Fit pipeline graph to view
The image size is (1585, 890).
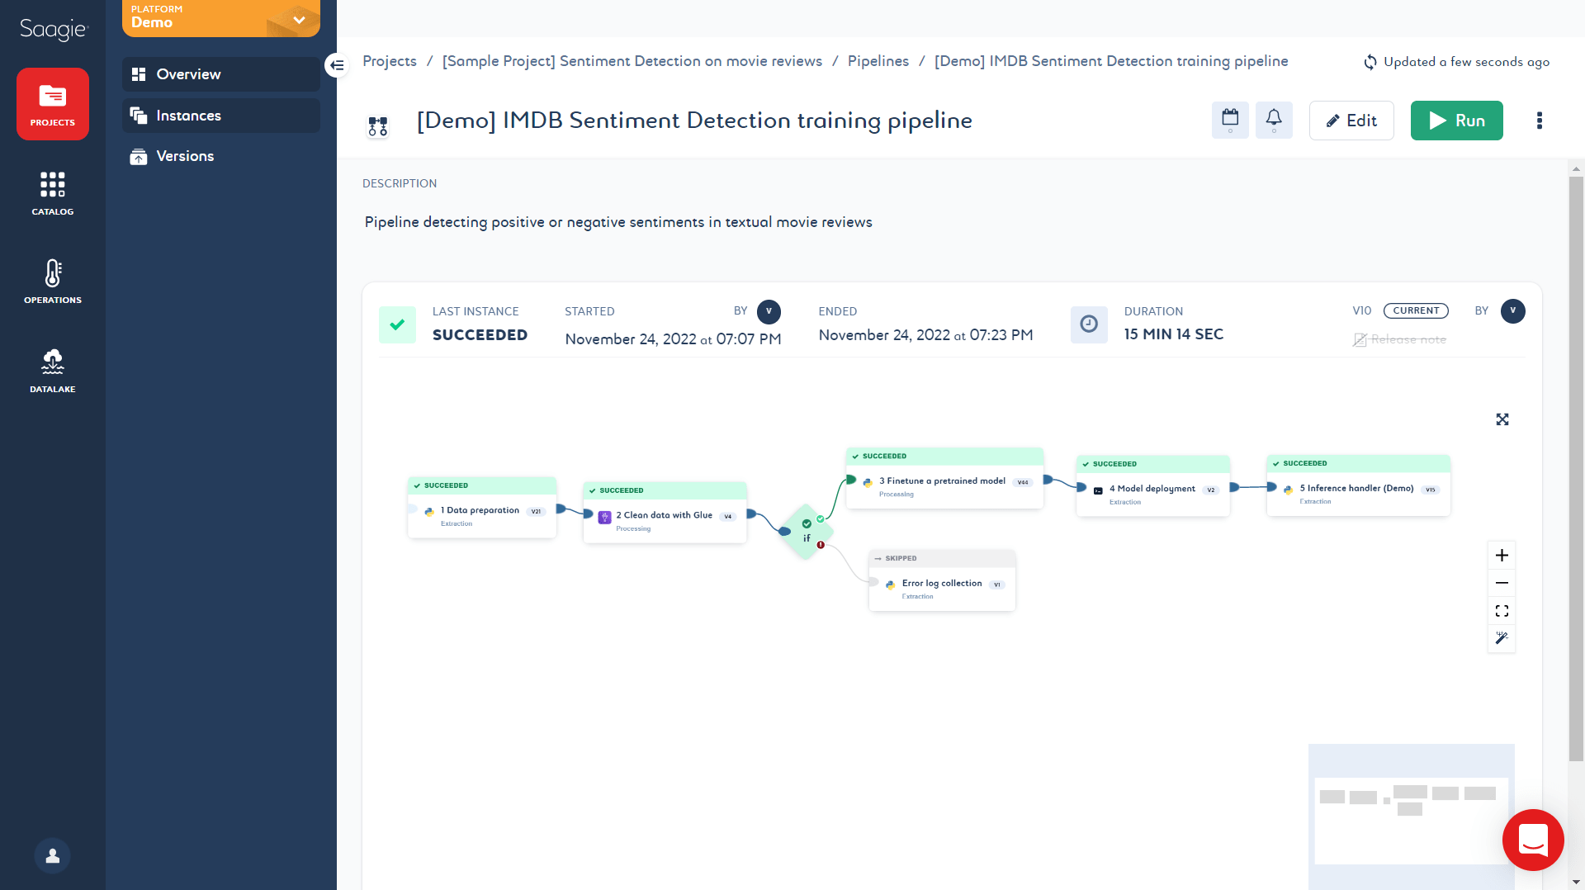click(x=1502, y=611)
